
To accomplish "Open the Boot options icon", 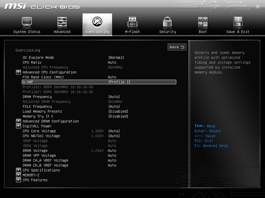I will (x=203, y=22).
